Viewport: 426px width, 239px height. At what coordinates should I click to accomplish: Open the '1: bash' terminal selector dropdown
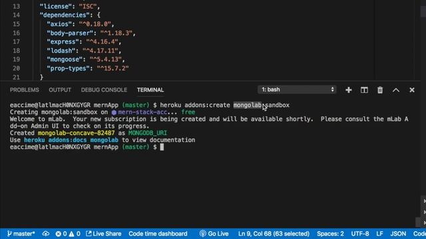point(297,90)
